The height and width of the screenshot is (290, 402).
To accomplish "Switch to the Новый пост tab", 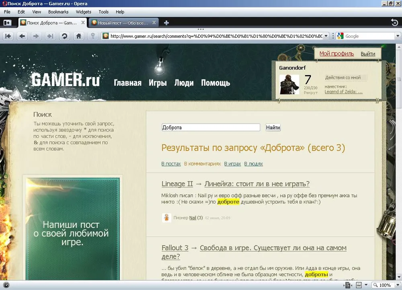I will pyautogui.click(x=123, y=23).
